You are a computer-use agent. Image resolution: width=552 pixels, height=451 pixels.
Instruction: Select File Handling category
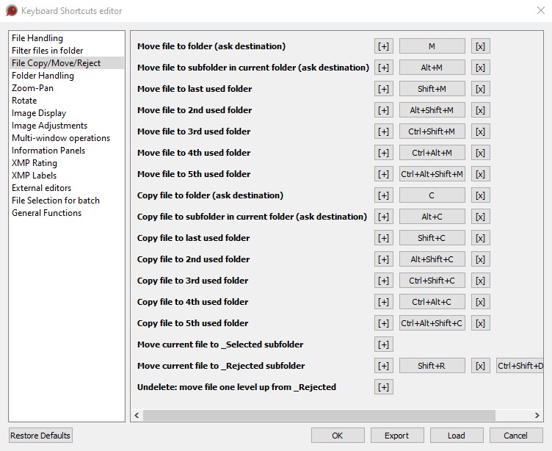pos(37,38)
